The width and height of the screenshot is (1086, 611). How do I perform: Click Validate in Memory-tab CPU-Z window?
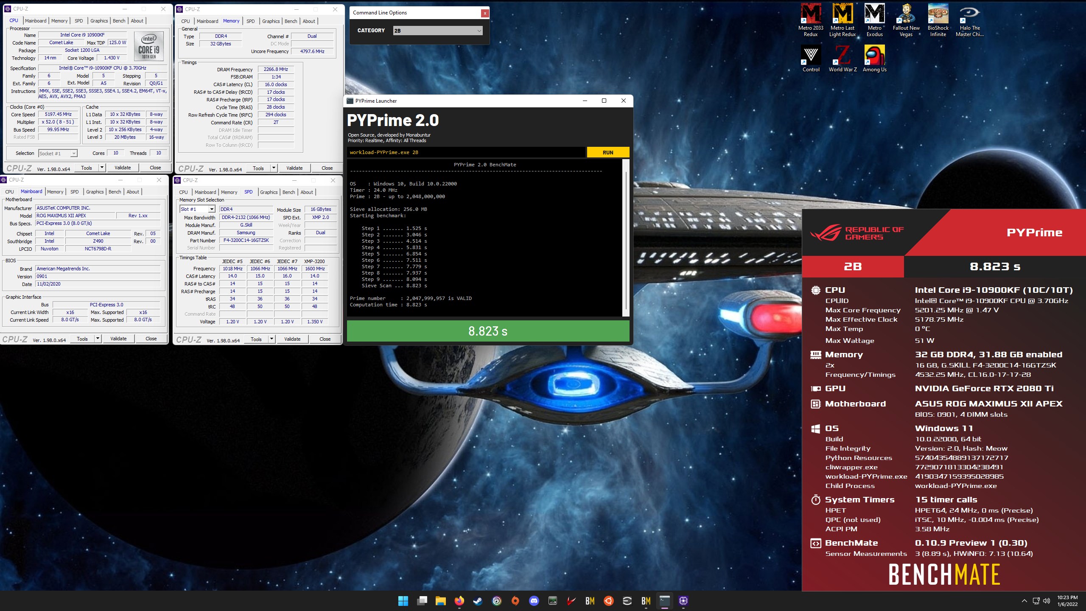coord(294,168)
